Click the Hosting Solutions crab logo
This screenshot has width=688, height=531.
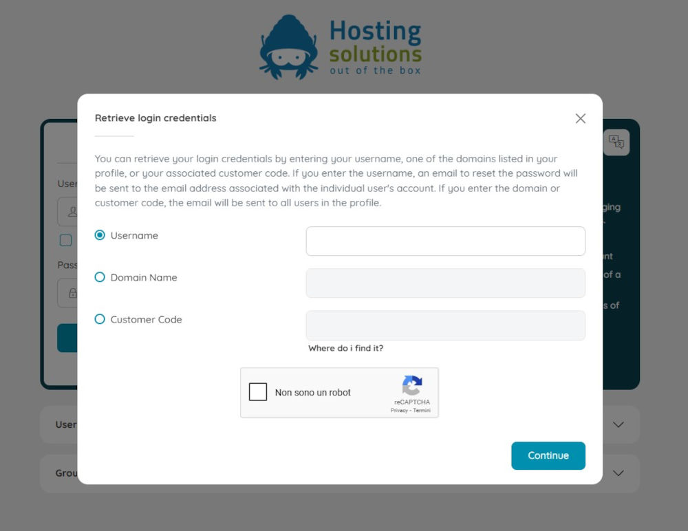tap(288, 47)
